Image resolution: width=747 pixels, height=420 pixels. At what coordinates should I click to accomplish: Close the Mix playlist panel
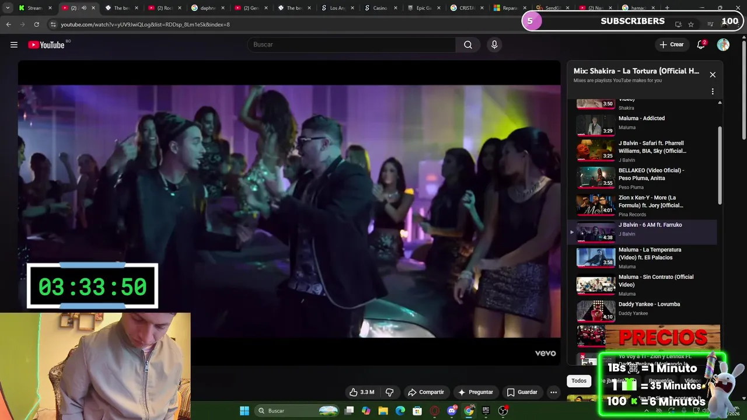(x=713, y=75)
